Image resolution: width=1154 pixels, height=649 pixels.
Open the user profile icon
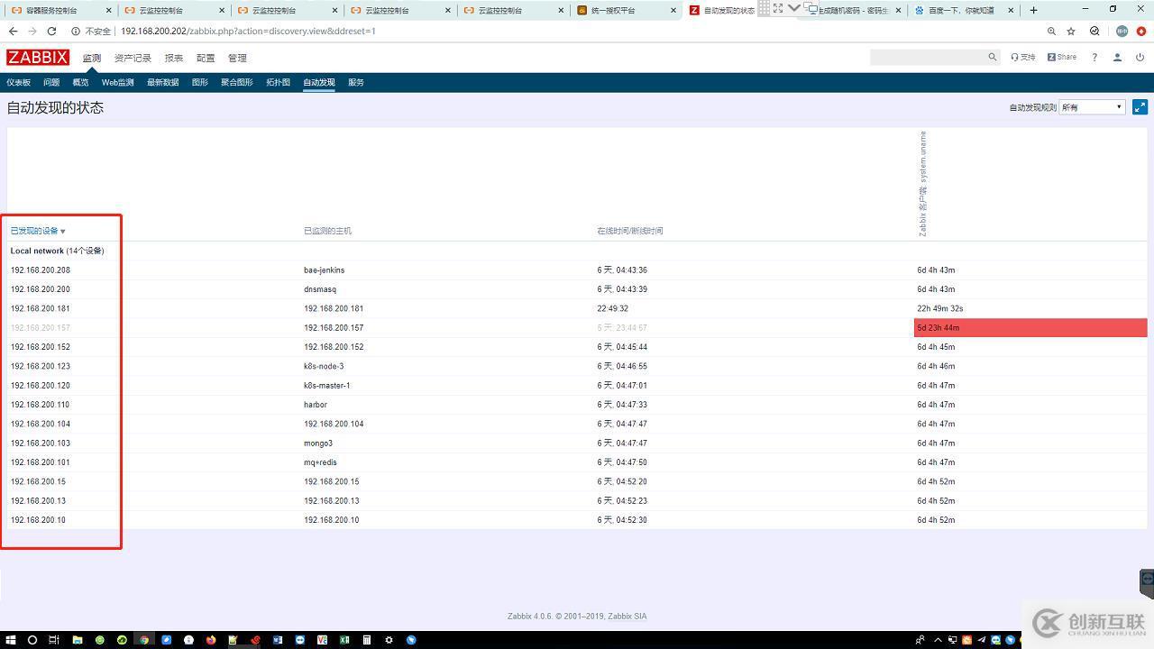click(1117, 57)
